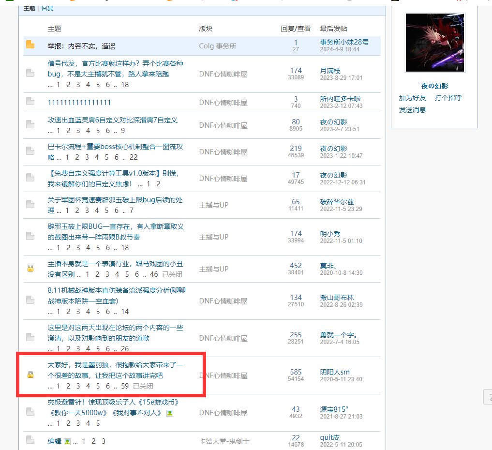Open the 卡赞大堂-鬼剑士 board link
Screen dimensions: 492x450
224,441
